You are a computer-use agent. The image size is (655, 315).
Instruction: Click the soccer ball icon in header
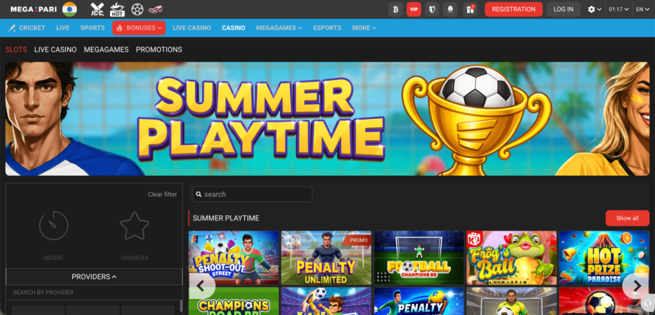point(137,9)
